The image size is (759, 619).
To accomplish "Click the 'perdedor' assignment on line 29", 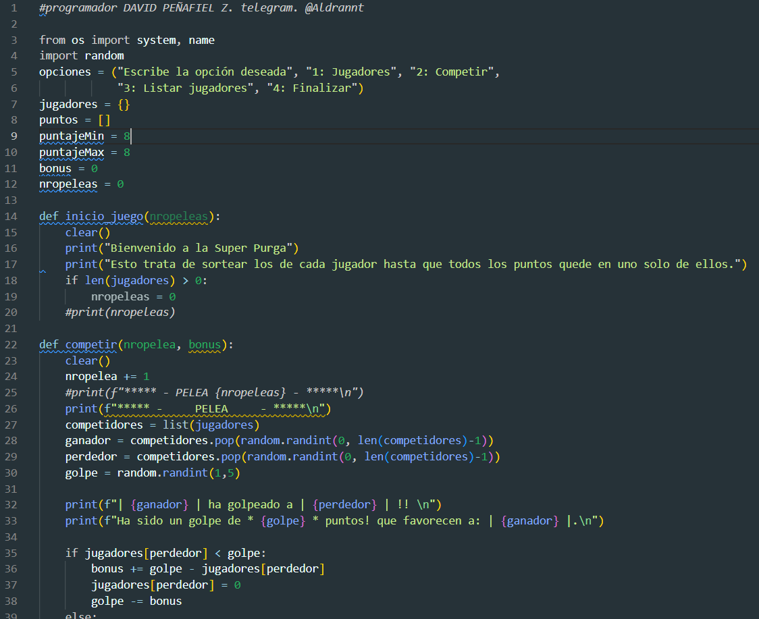I will (283, 457).
